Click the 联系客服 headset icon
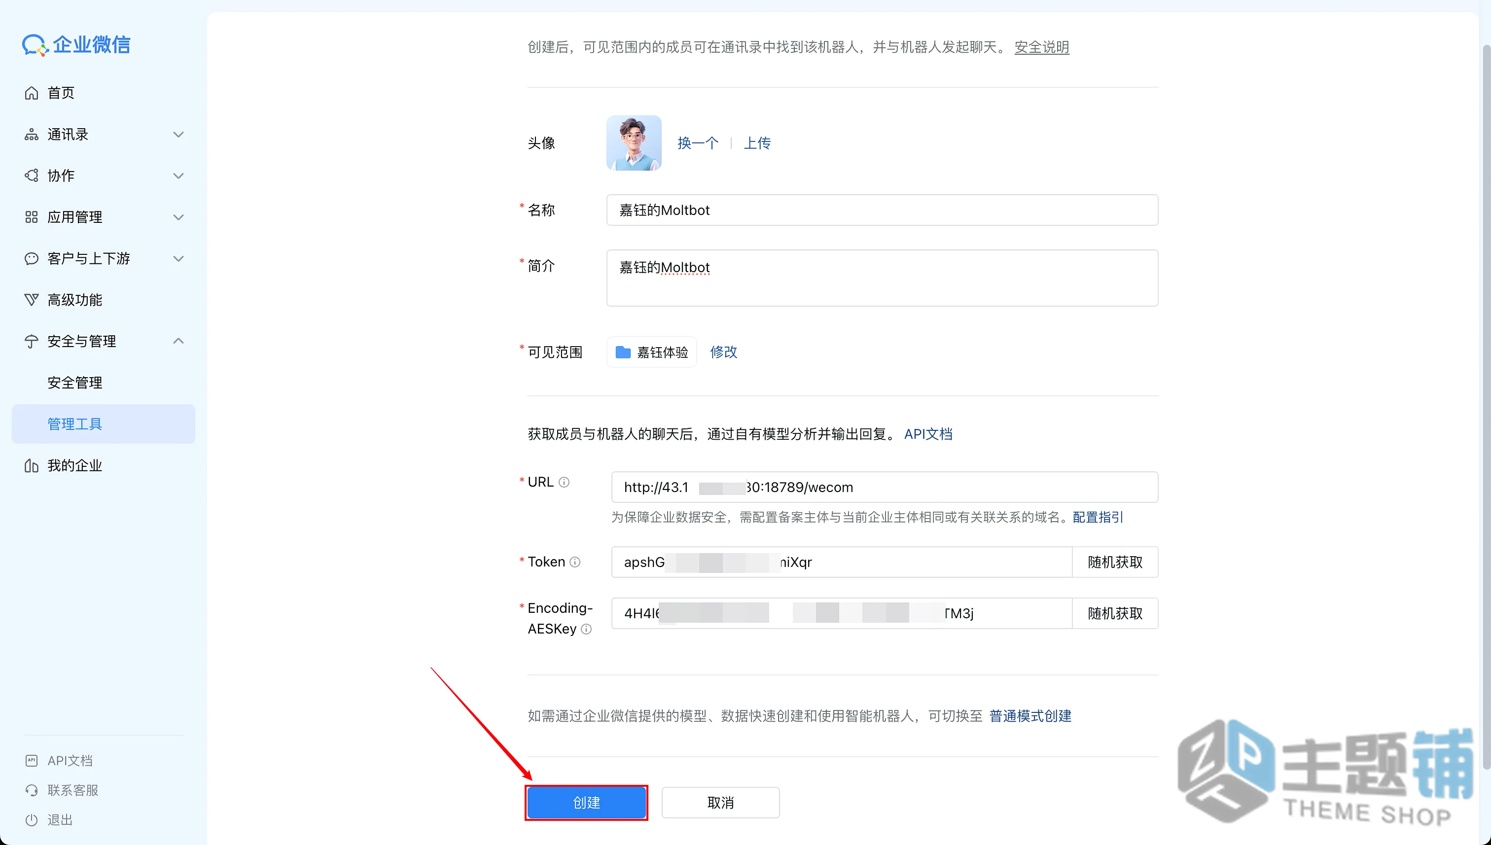1491x845 pixels. [32, 790]
